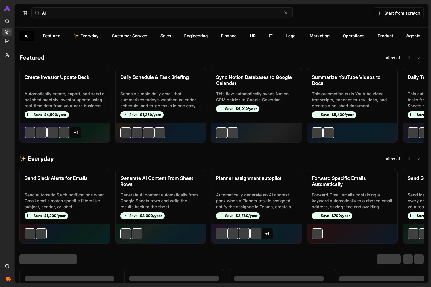The height and width of the screenshot is (287, 431).
Task: Switch to the IT tab
Action: tap(271, 36)
